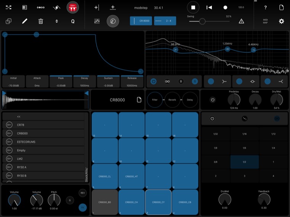
Task: Toggle the EQ power button
Action: pyautogui.click(x=153, y=81)
